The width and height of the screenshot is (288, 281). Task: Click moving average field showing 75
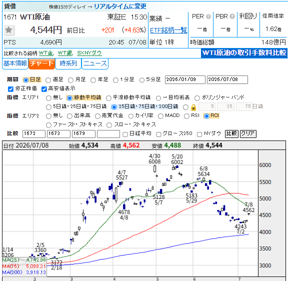(x=244, y=107)
